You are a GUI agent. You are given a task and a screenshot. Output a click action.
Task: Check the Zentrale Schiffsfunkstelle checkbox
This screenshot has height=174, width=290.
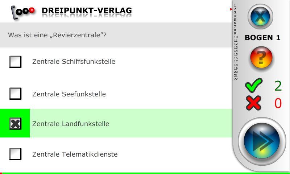(x=15, y=62)
